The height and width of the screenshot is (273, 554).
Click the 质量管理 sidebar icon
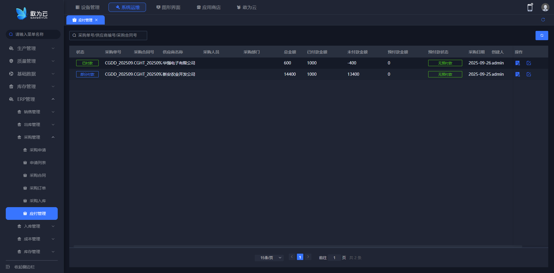pyautogui.click(x=11, y=61)
